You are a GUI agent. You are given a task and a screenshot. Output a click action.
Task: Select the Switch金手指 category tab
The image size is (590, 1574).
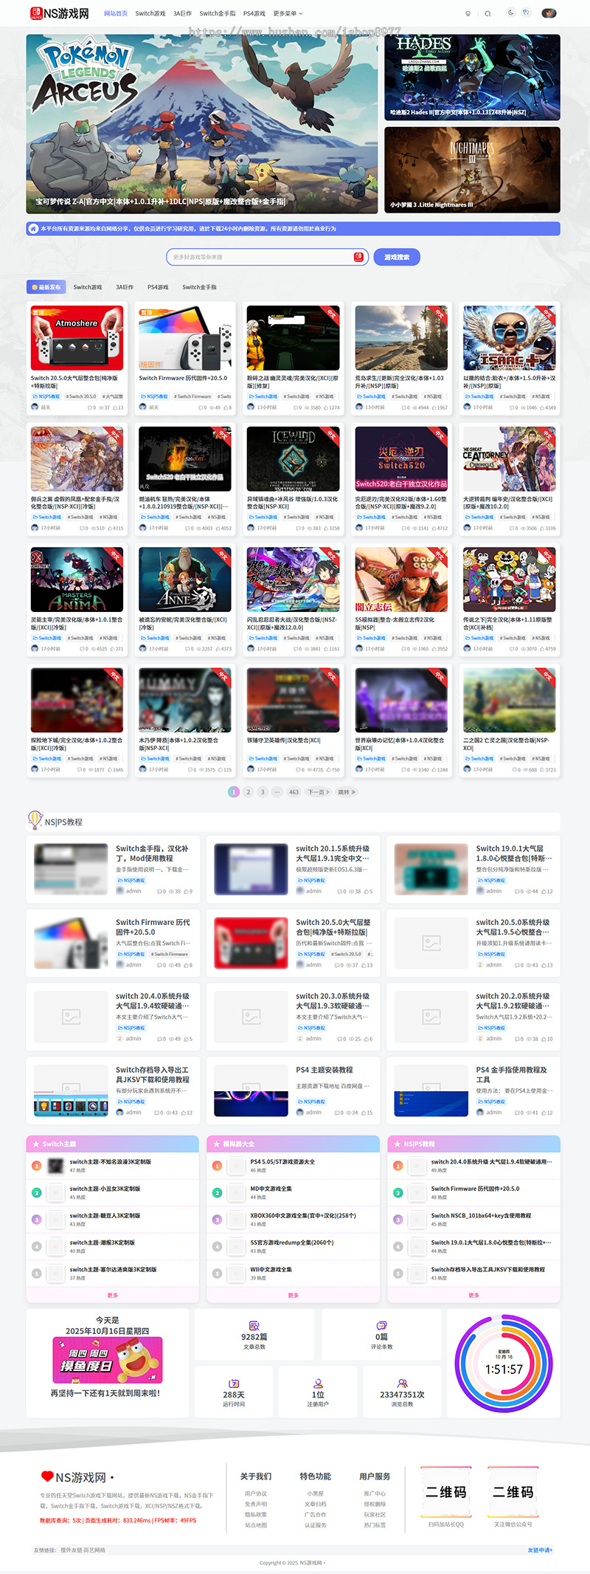click(x=200, y=287)
